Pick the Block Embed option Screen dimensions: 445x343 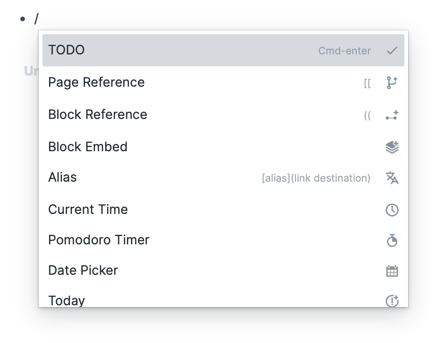point(223,147)
